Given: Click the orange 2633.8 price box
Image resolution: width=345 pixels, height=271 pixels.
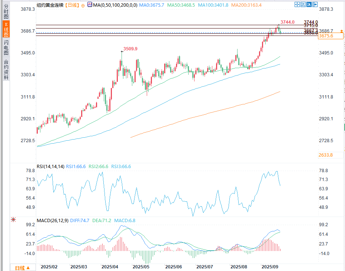Looking at the screenshot, I should 331,155.
